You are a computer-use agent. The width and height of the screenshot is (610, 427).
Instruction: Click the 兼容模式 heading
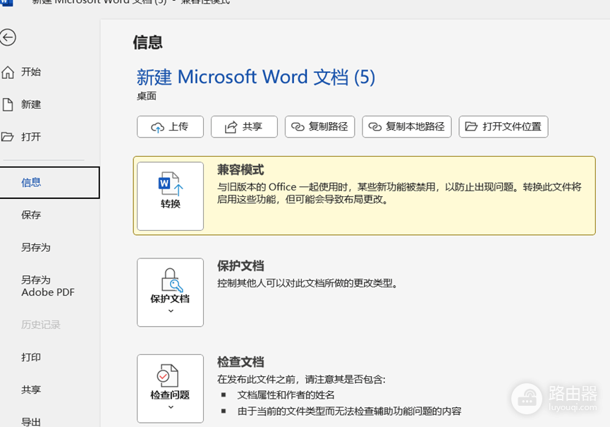[x=240, y=169]
